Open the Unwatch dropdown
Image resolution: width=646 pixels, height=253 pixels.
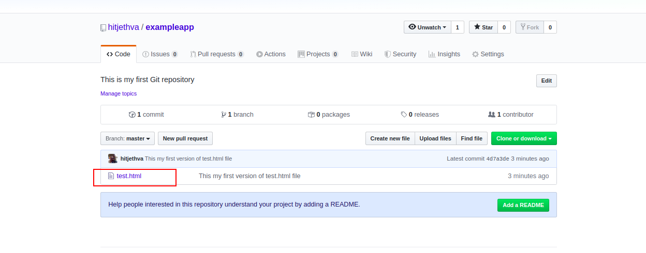click(427, 27)
